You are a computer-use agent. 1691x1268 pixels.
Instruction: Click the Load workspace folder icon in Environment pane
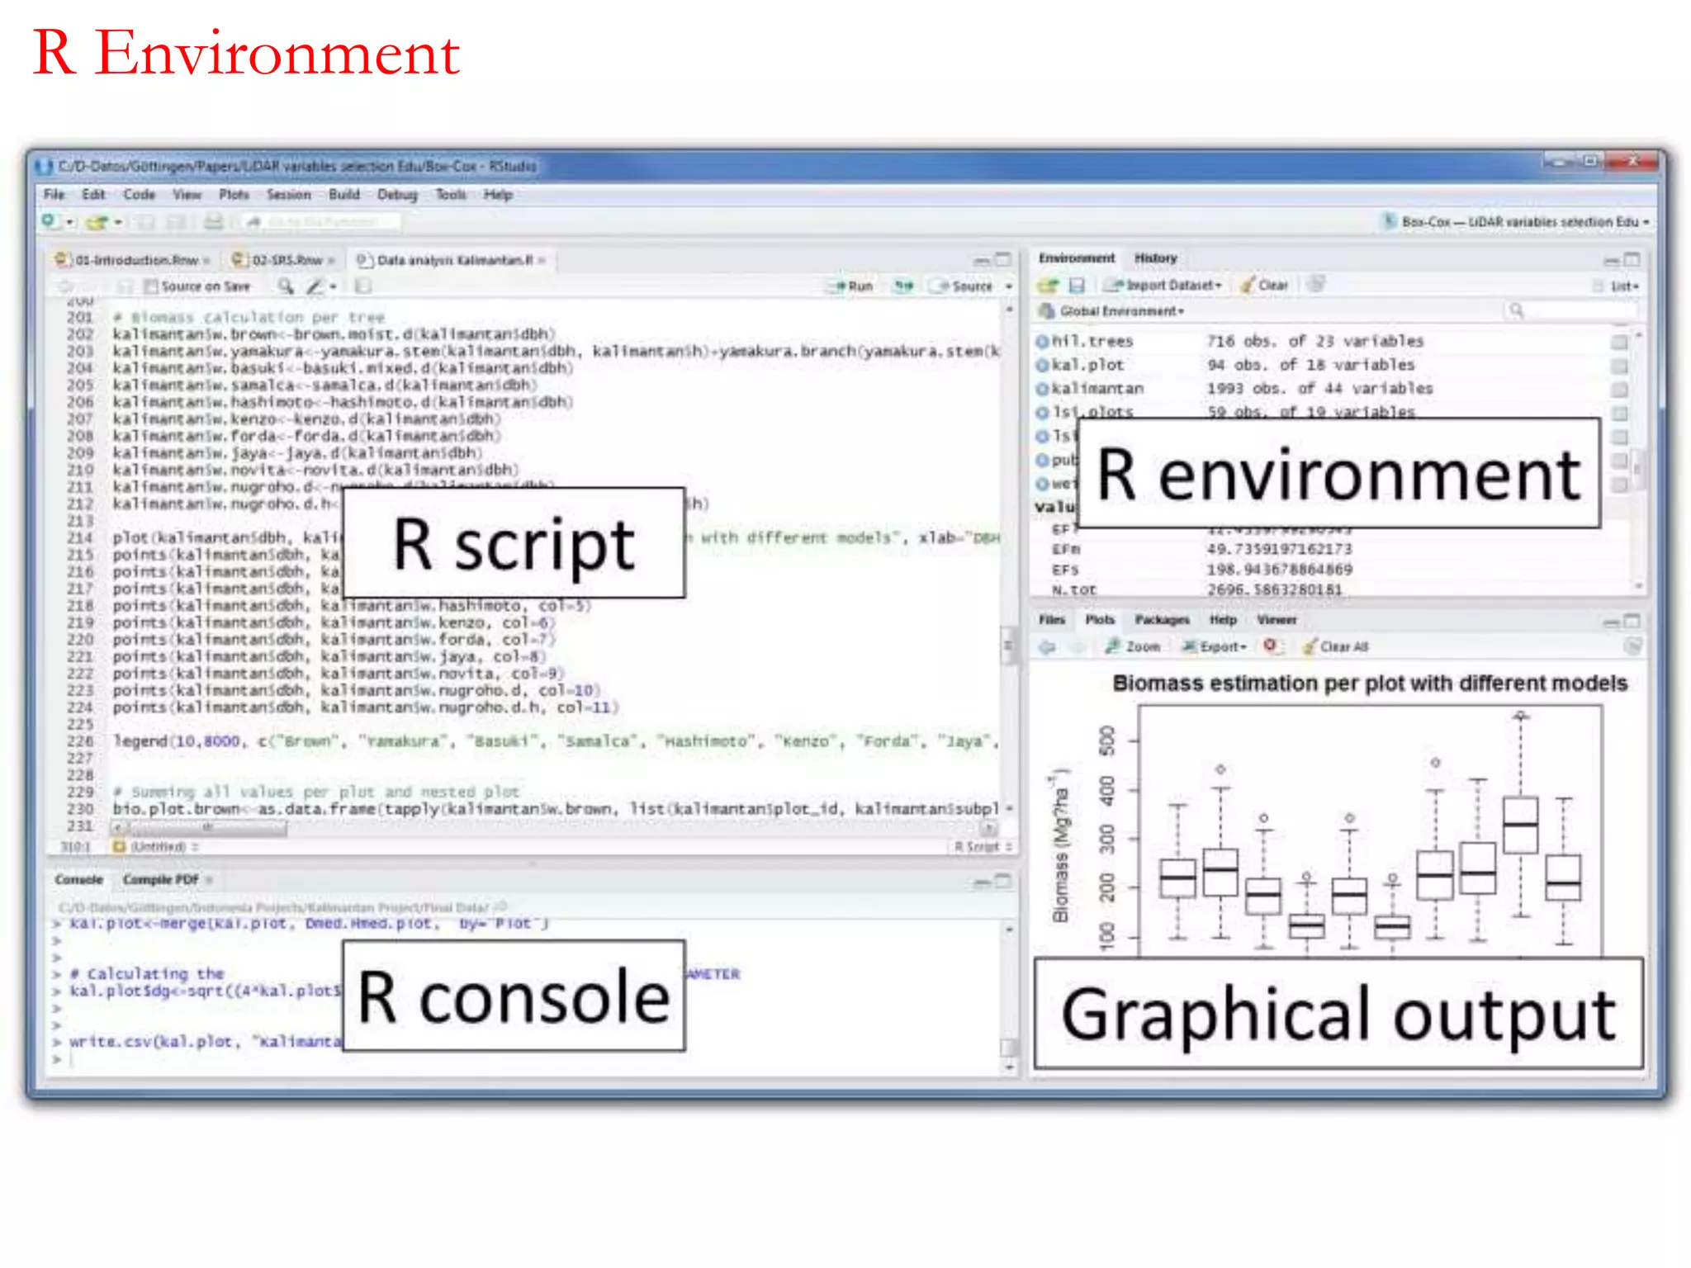coord(1048,285)
